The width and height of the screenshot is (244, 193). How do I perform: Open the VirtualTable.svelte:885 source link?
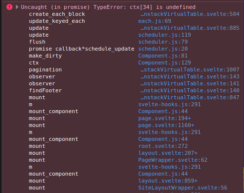point(190,28)
